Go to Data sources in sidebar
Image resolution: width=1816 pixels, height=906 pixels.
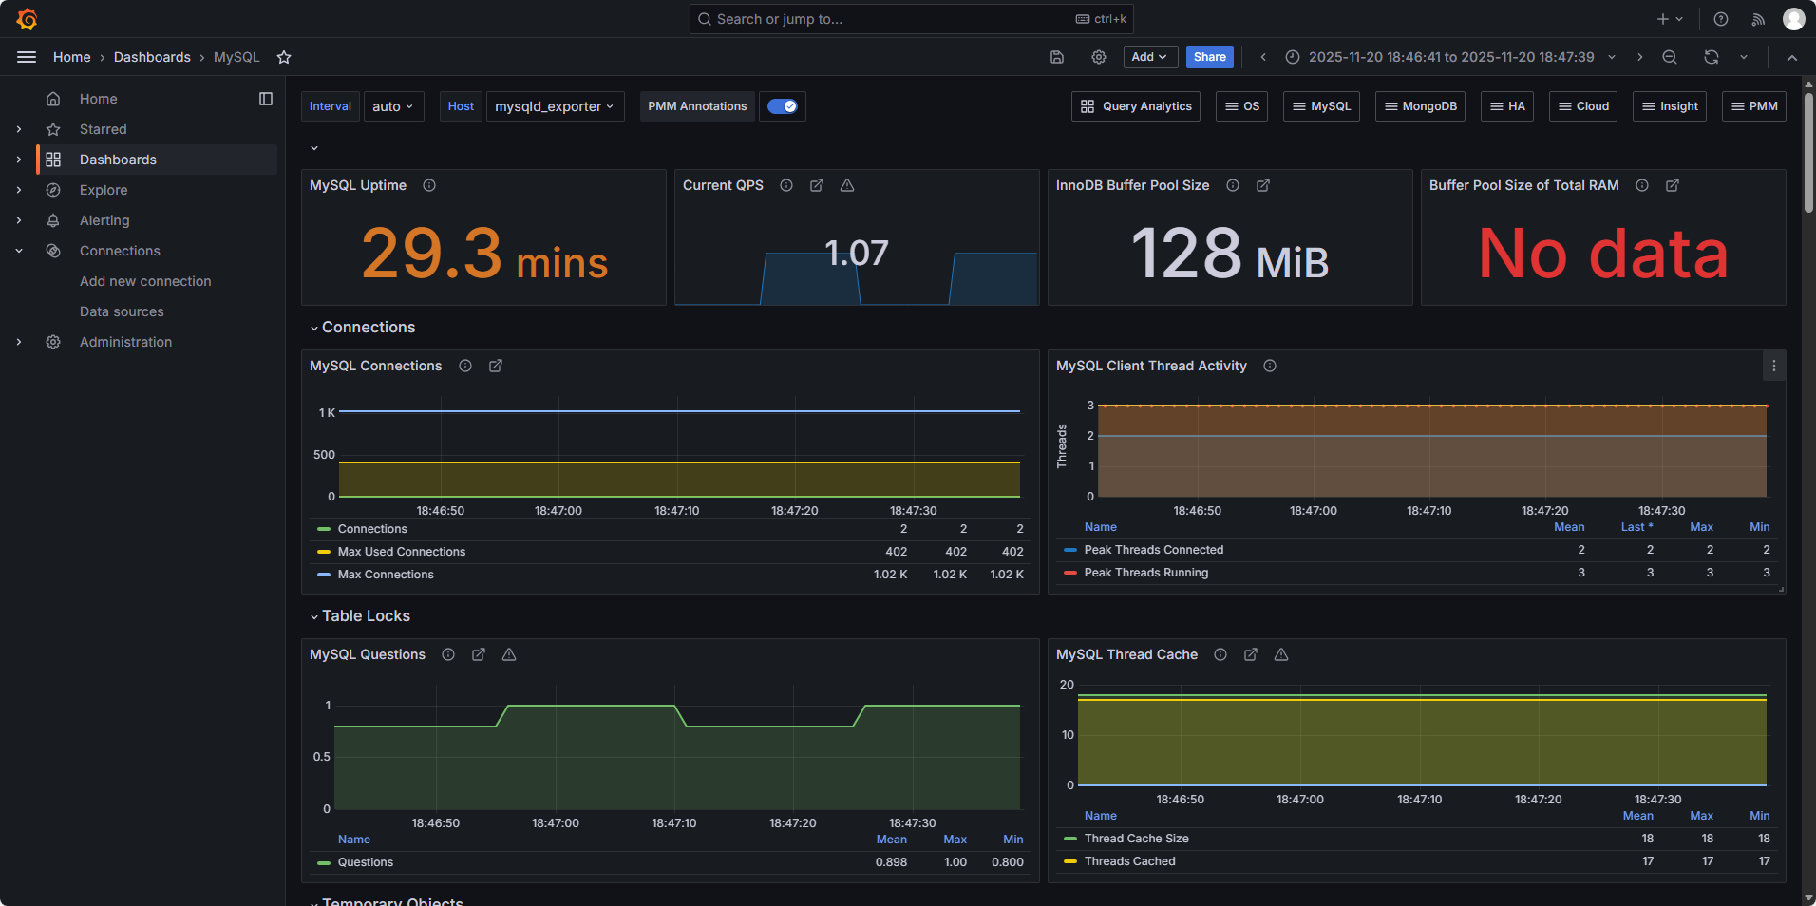[122, 311]
